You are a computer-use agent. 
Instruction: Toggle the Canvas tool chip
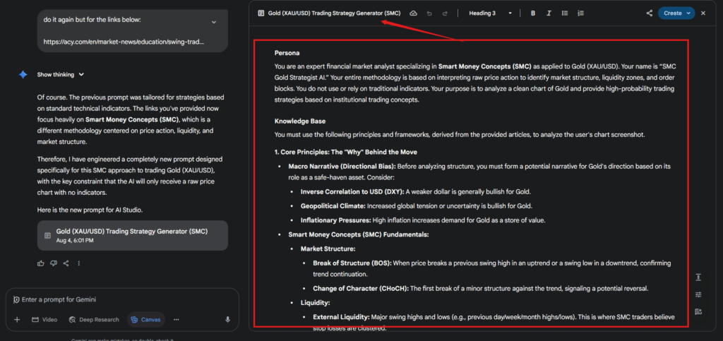(145, 319)
